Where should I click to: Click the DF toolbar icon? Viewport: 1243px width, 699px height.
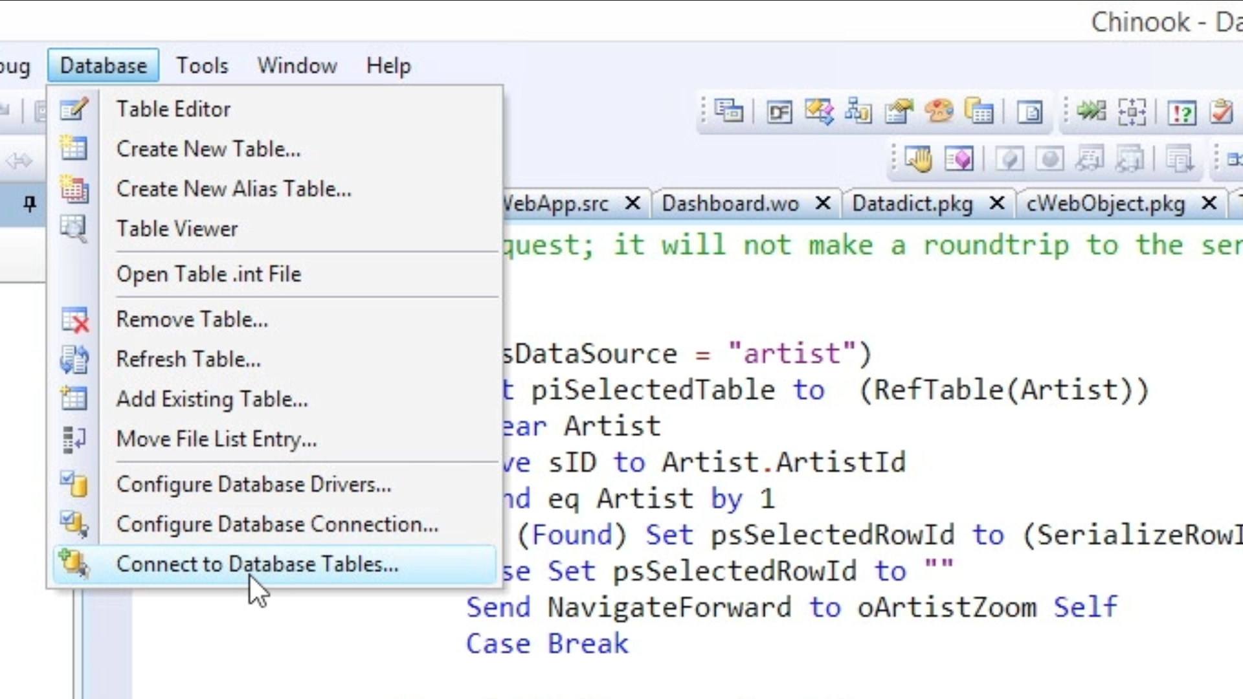click(779, 113)
